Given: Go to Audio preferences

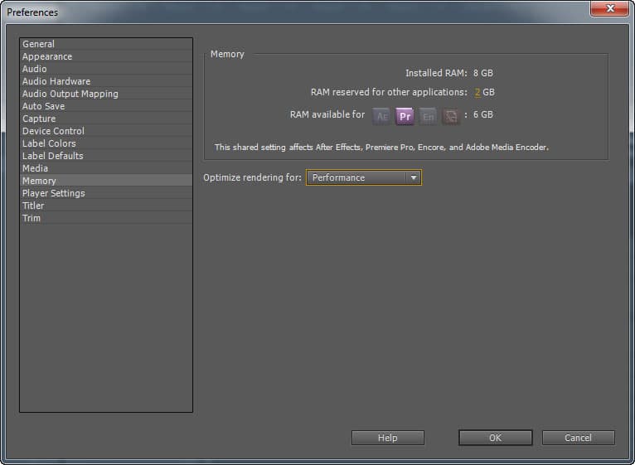Looking at the screenshot, I should pyautogui.click(x=106, y=69).
